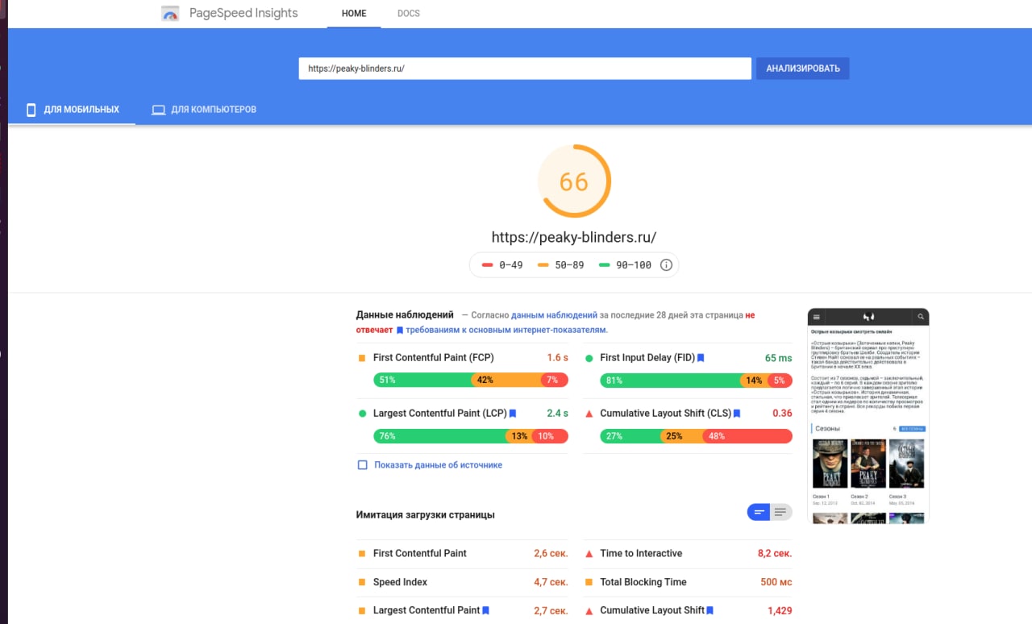The height and width of the screenshot is (624, 1032).
Task: Select the 'Для мобильных' tab
Action: pos(72,110)
